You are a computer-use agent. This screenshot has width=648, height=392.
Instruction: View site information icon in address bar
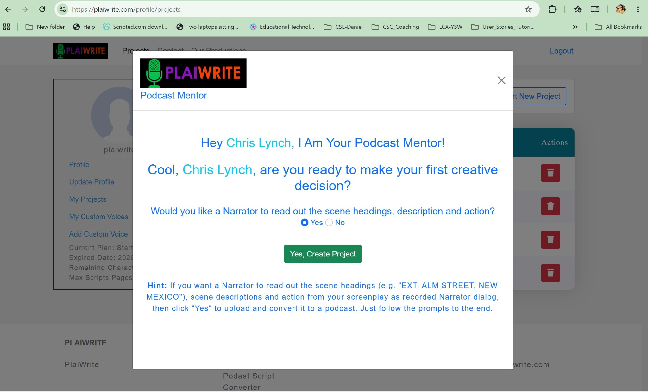(x=63, y=9)
